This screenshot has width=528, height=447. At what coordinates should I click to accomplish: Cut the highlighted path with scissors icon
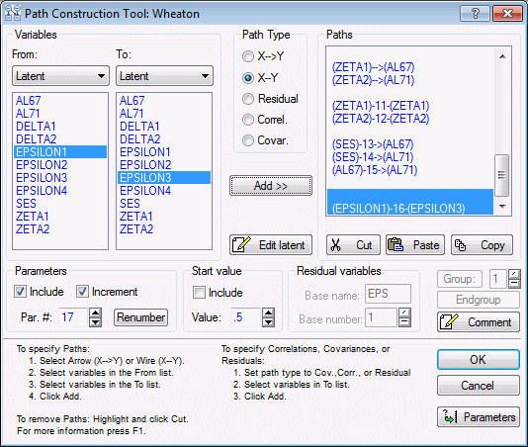point(353,245)
